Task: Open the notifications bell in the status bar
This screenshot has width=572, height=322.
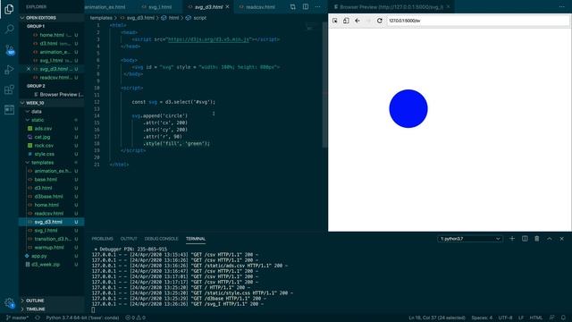Action: point(564,318)
